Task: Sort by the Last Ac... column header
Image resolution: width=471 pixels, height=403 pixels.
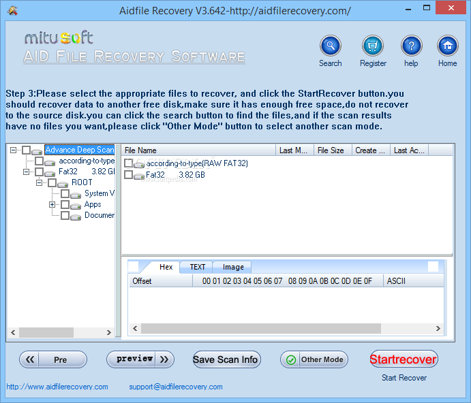Action: [410, 150]
